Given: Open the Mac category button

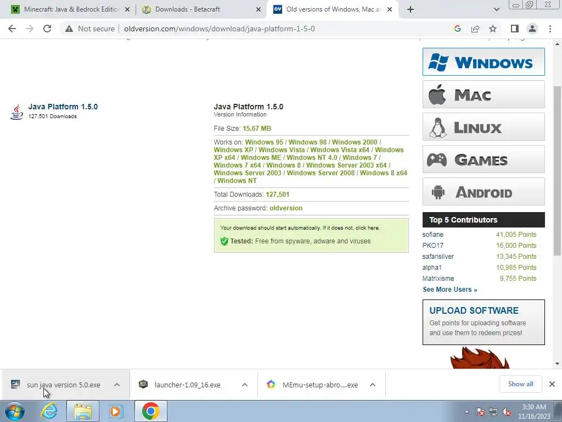Looking at the screenshot, I should click(484, 95).
